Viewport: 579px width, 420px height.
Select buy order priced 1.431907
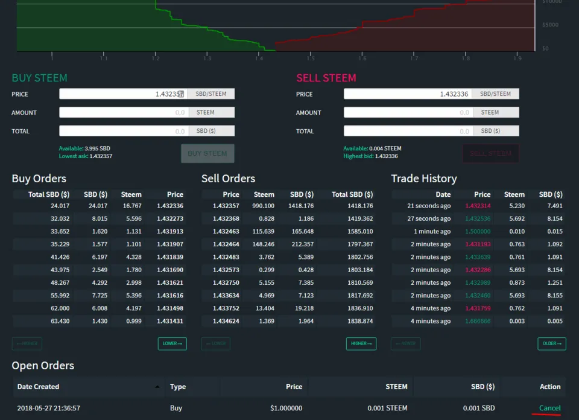(99, 244)
